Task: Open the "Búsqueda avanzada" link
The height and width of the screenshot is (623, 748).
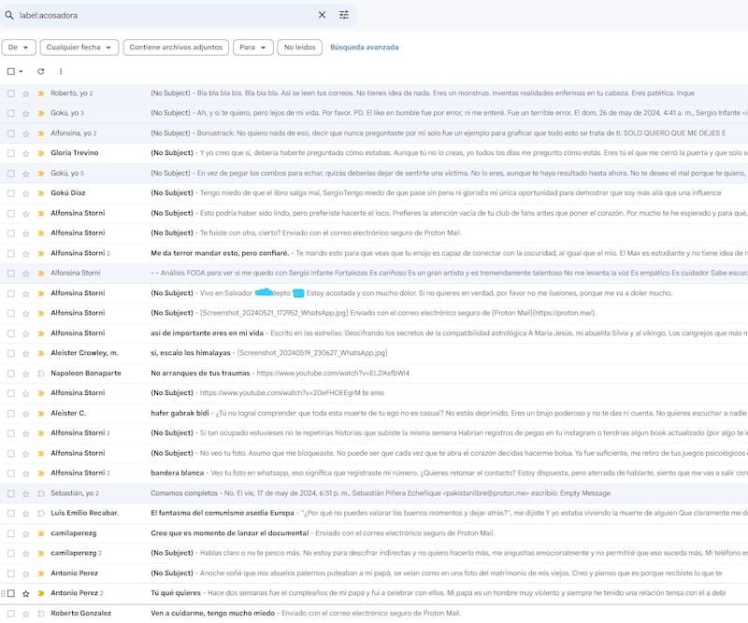Action: 364,47
